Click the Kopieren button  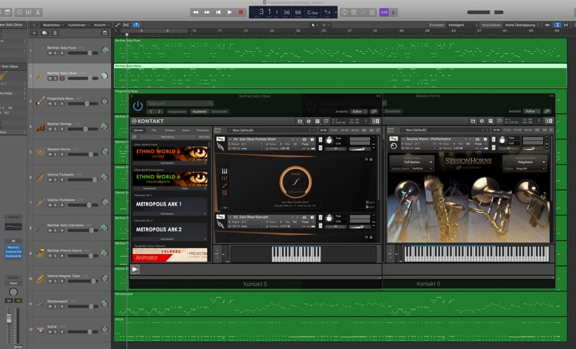point(200,111)
